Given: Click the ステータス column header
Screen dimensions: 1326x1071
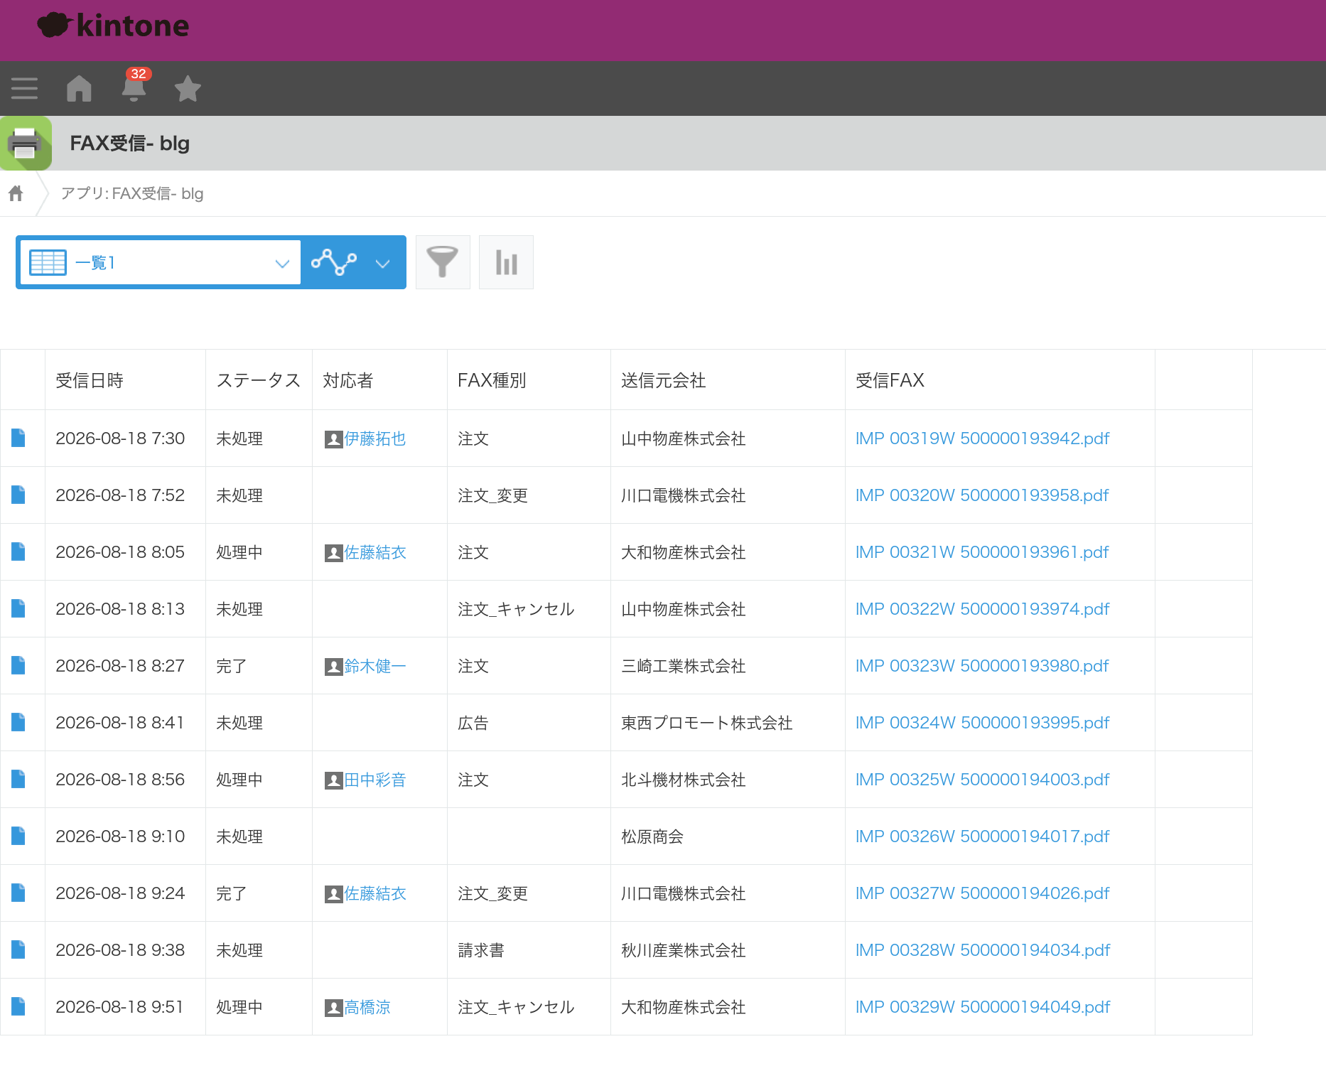Looking at the screenshot, I should pyautogui.click(x=259, y=380).
